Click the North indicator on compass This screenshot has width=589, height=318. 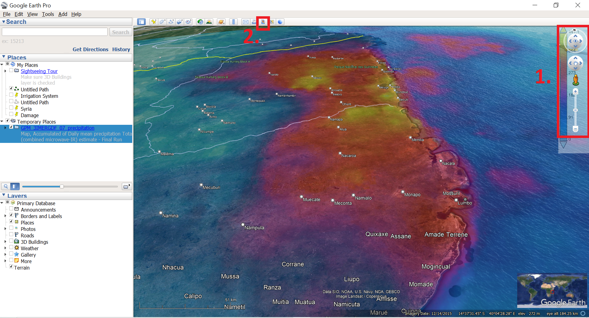574,30
